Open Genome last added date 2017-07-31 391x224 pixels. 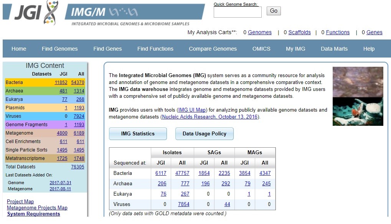60,183
